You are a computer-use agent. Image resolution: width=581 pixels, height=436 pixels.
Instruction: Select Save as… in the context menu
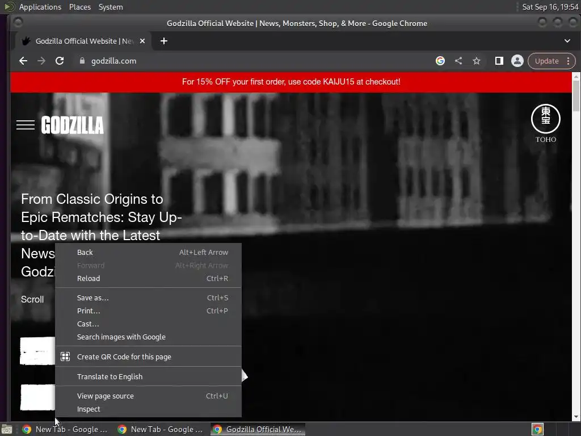[x=148, y=297]
